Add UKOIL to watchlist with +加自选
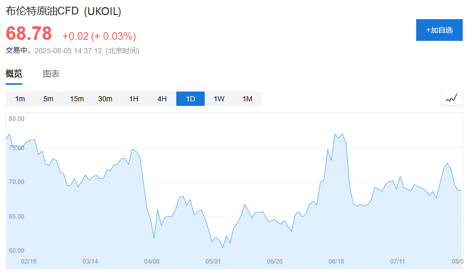472x275 pixels. pos(439,30)
